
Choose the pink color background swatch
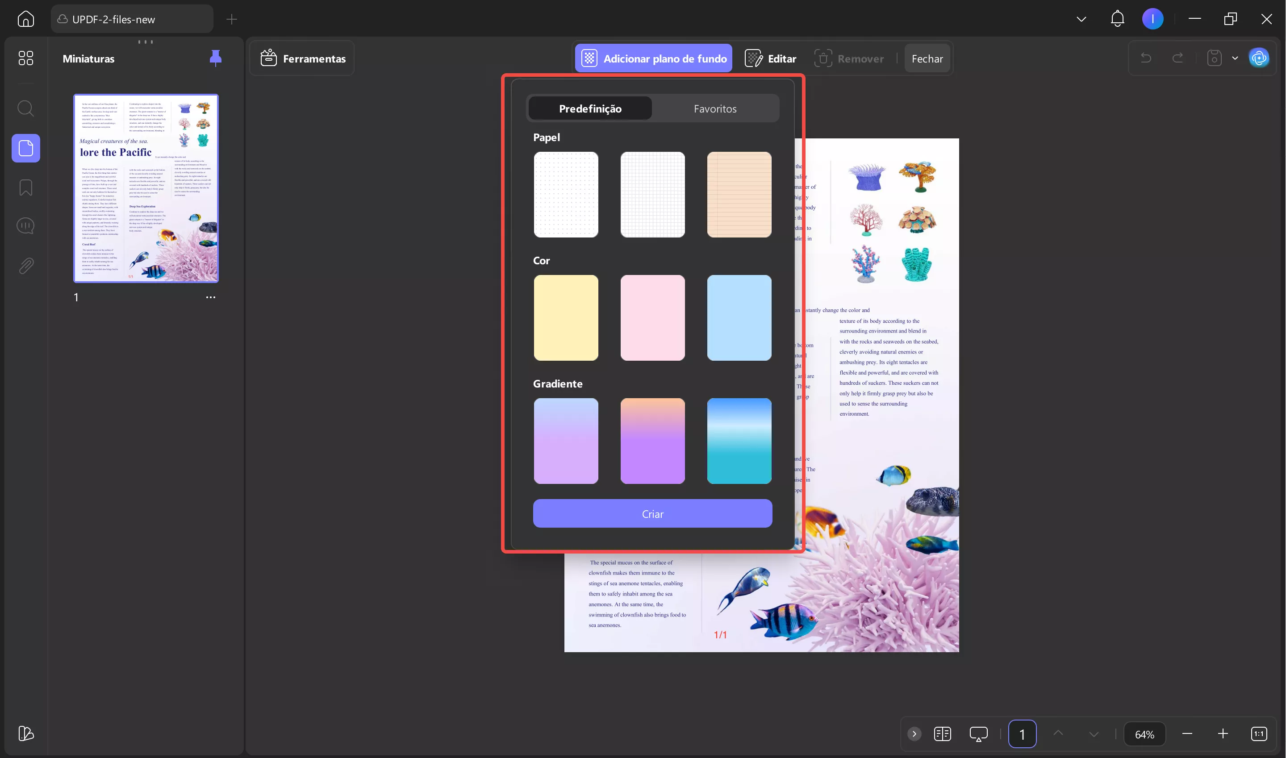click(x=652, y=318)
